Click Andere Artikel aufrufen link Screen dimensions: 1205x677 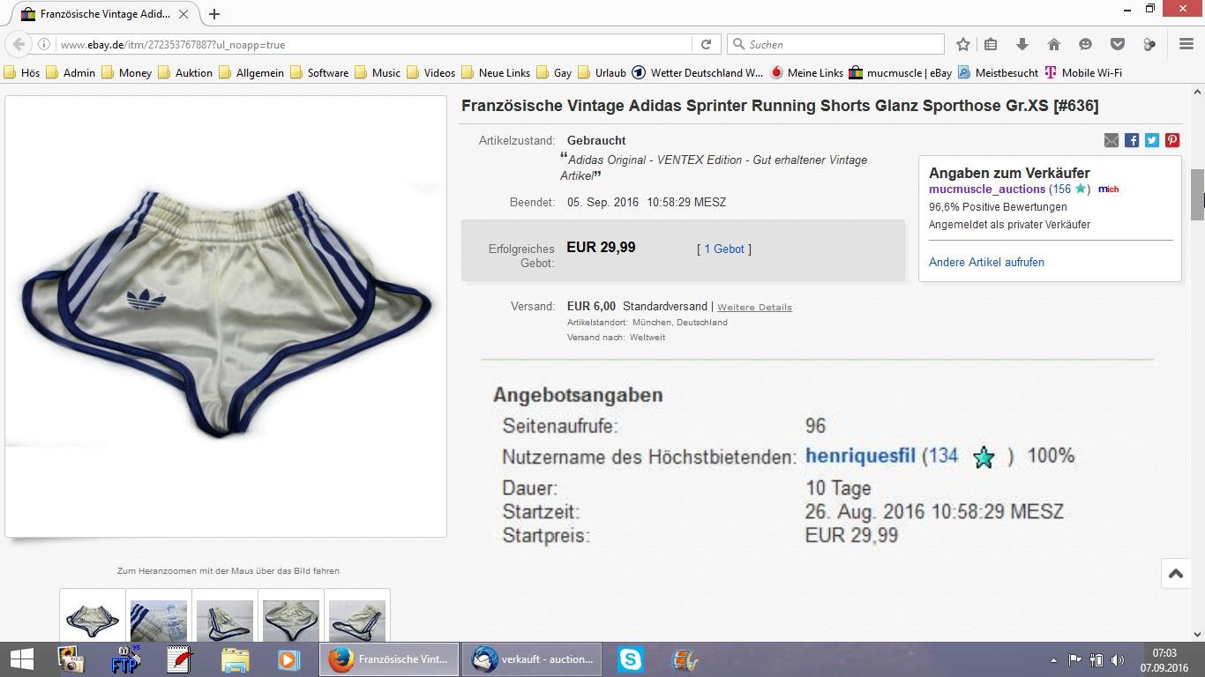click(x=986, y=262)
